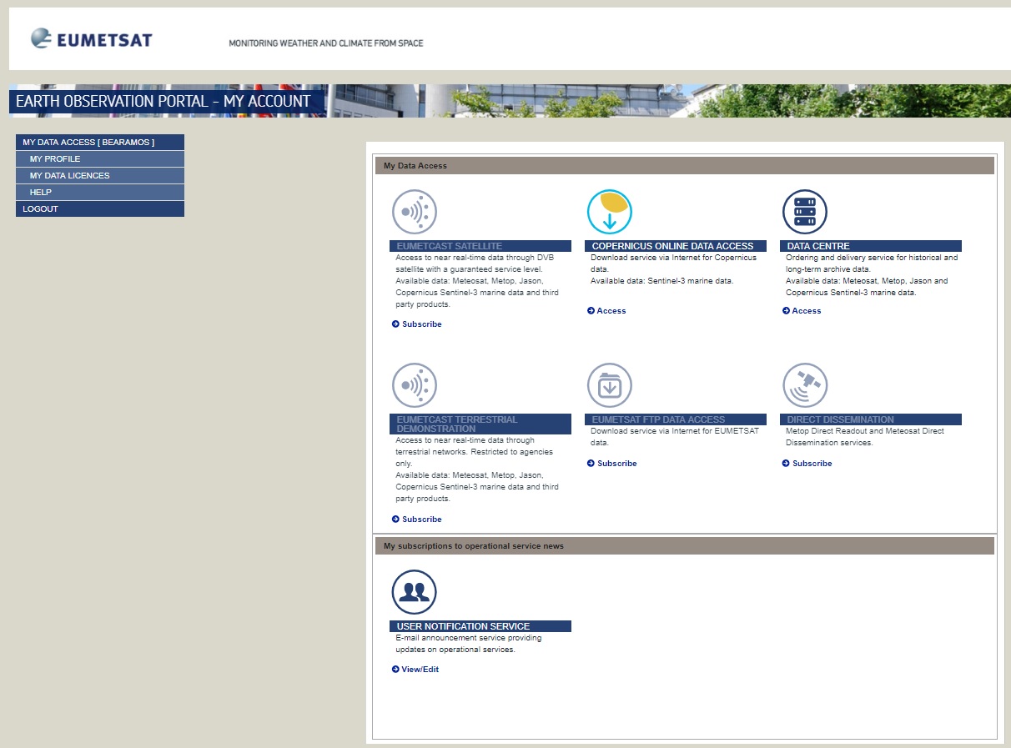The width and height of the screenshot is (1011, 748).
Task: Click the DIRECT DISSEMINATION title bar
Action: pos(871,419)
